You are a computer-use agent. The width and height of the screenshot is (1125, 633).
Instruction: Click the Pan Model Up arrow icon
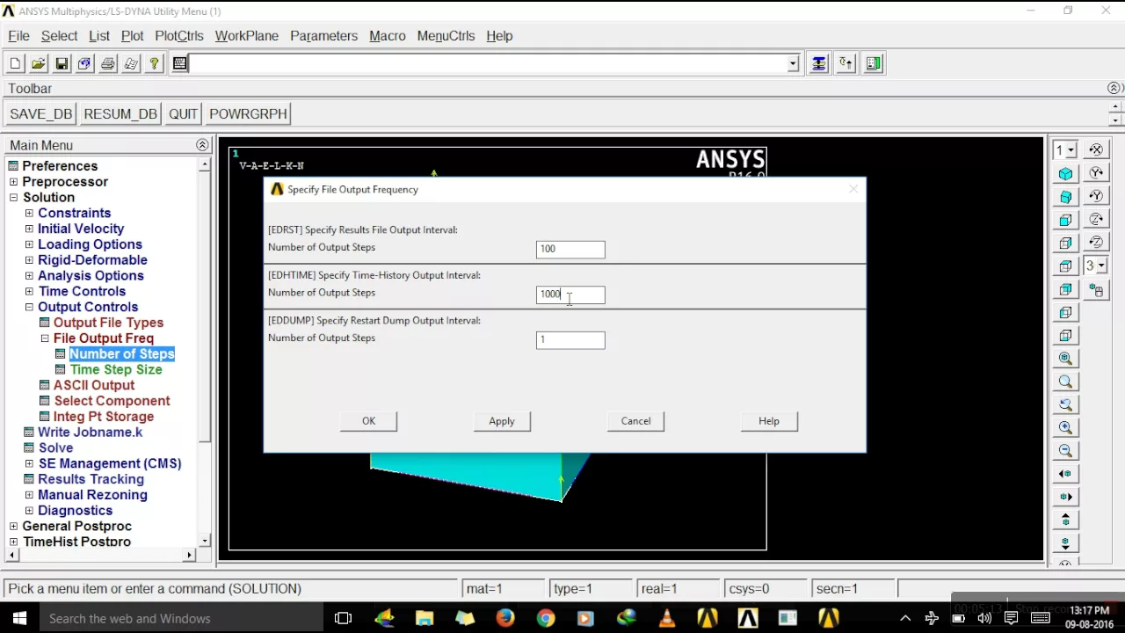tap(1066, 520)
